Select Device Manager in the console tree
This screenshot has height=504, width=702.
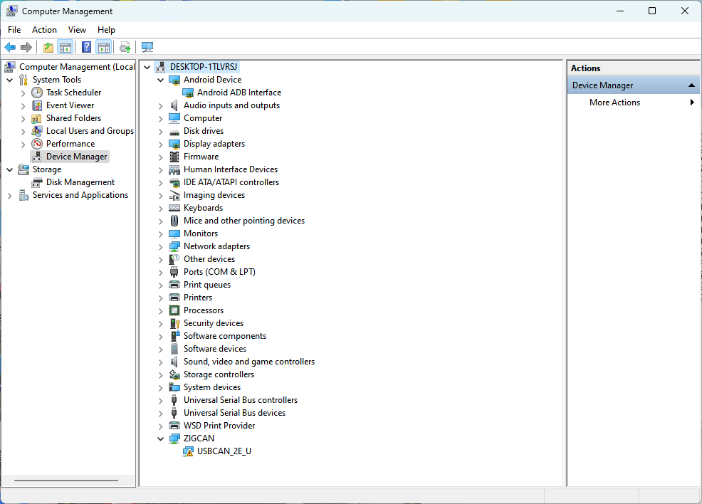click(77, 157)
